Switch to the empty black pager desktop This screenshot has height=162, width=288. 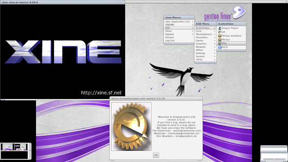coord(14,155)
